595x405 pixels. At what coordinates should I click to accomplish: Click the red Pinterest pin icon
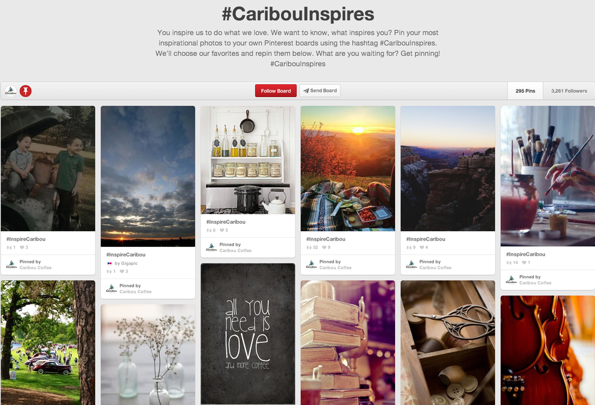coord(26,91)
